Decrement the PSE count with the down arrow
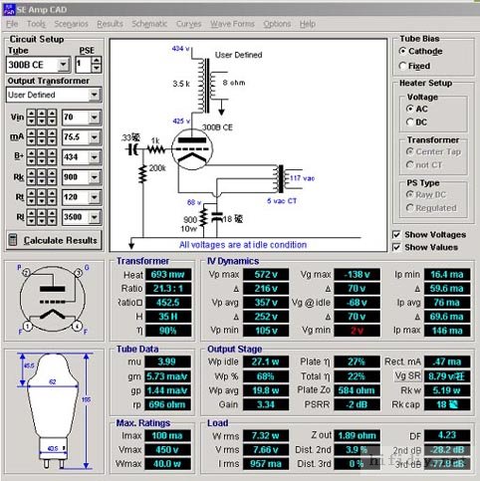The image size is (480, 481). pyautogui.click(x=97, y=69)
